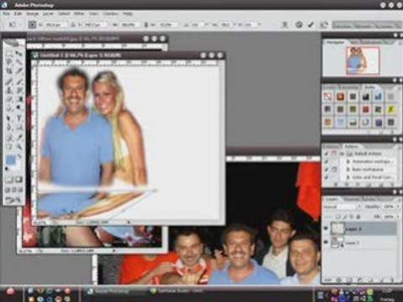Click the X position input field
The image size is (403, 302).
(56, 24)
